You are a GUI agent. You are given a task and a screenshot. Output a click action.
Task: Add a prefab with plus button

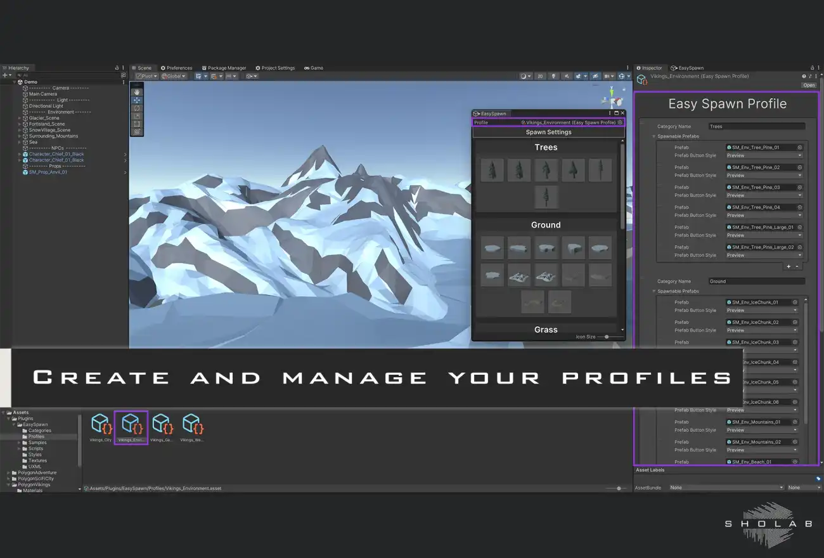click(x=789, y=266)
